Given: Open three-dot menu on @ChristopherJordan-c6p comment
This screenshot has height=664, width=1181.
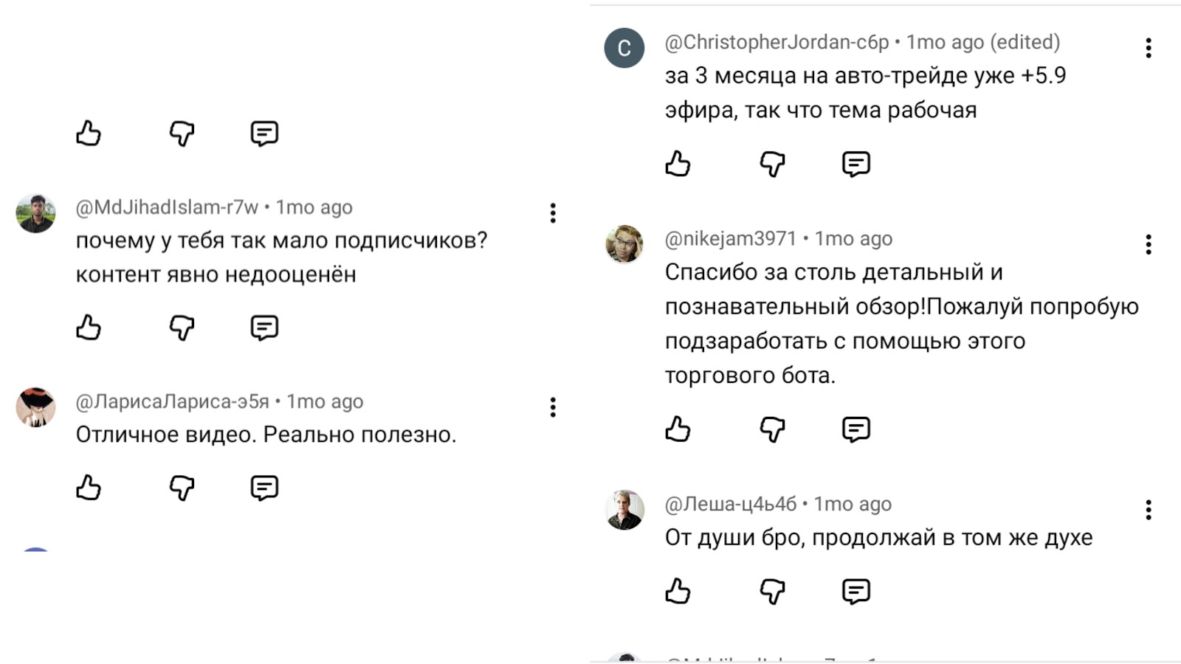Looking at the screenshot, I should click(x=1149, y=48).
